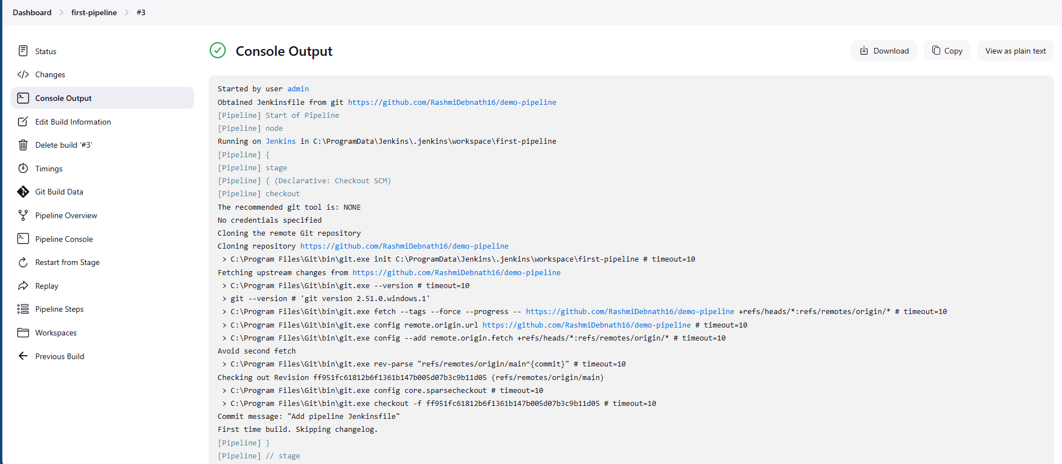Go to Dashboard breadcrumb
This screenshot has width=1062, height=464.
coord(32,12)
